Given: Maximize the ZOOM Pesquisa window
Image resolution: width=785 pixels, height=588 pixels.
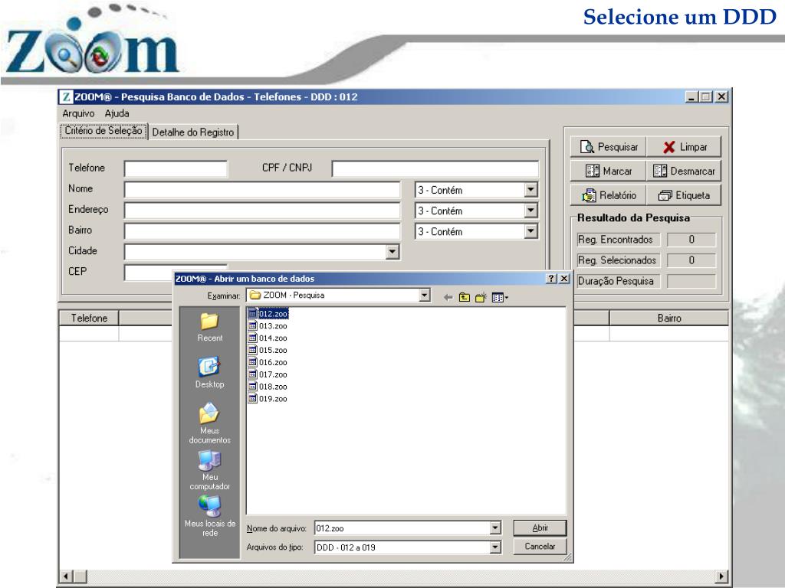Looking at the screenshot, I should click(706, 97).
